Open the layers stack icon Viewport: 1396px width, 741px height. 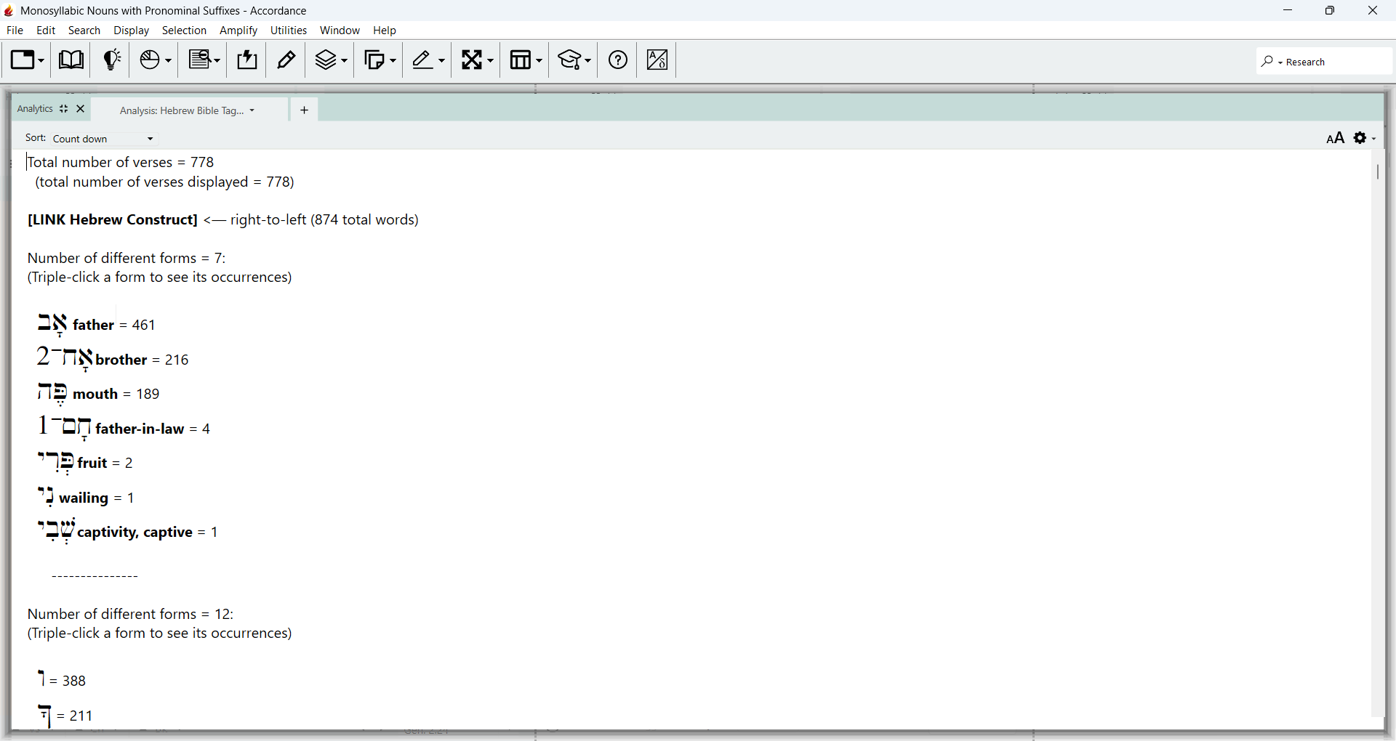point(331,60)
